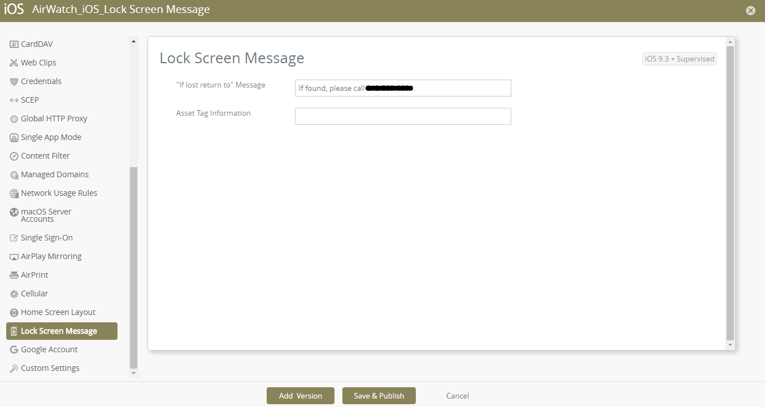This screenshot has width=765, height=407.
Task: Click the AirPrint printer icon
Action: point(14,275)
